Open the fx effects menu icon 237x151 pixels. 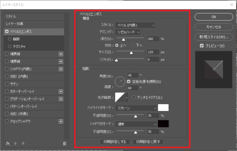8,144
